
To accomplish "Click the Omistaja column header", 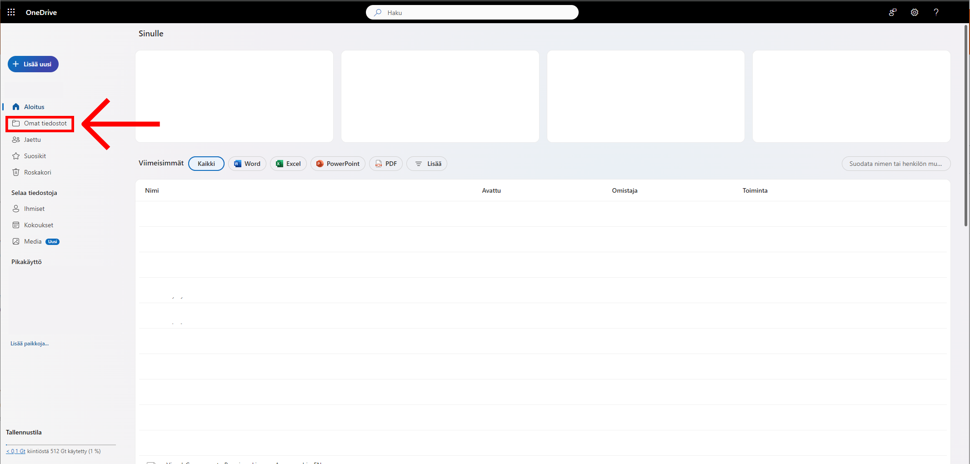I will tap(625, 190).
